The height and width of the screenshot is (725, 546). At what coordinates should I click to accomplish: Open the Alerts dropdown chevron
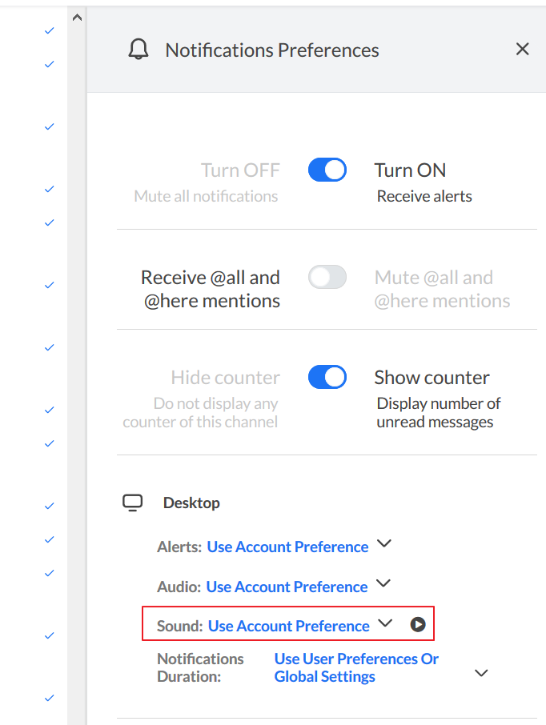tap(384, 543)
